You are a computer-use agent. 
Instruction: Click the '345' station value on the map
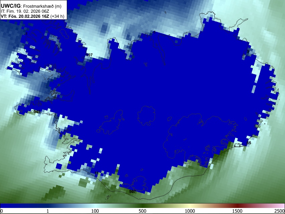click(x=37, y=112)
